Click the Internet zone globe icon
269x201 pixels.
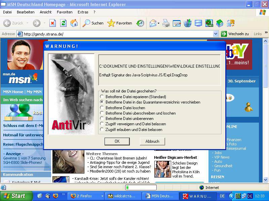pos(201,188)
